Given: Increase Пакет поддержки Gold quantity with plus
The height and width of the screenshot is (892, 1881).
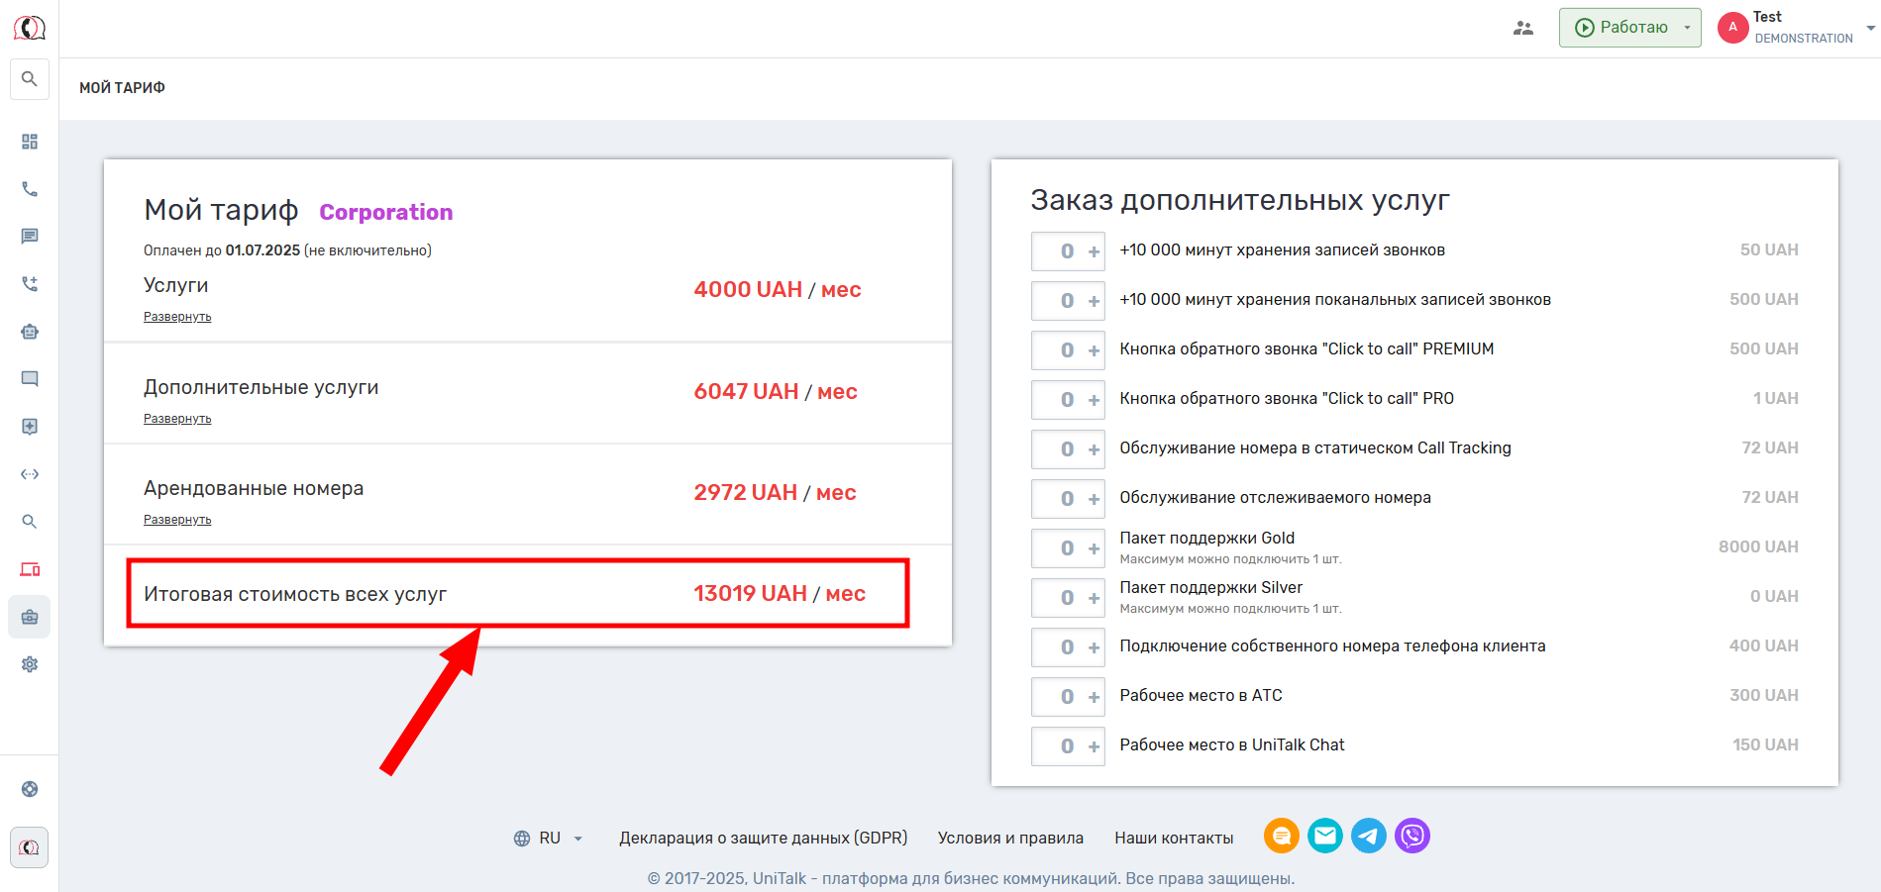Looking at the screenshot, I should 1095,548.
